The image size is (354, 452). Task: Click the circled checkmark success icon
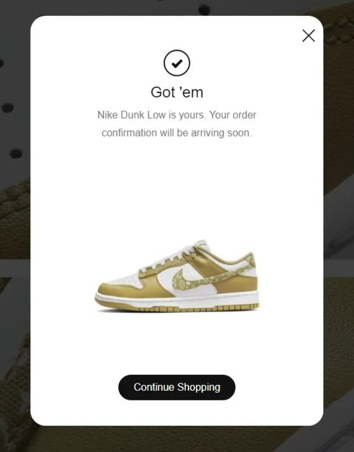[177, 63]
